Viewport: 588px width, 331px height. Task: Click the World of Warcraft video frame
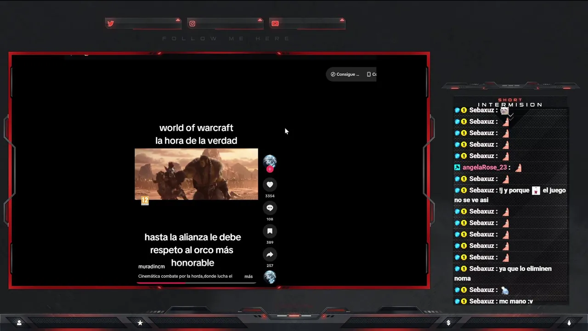pyautogui.click(x=196, y=174)
